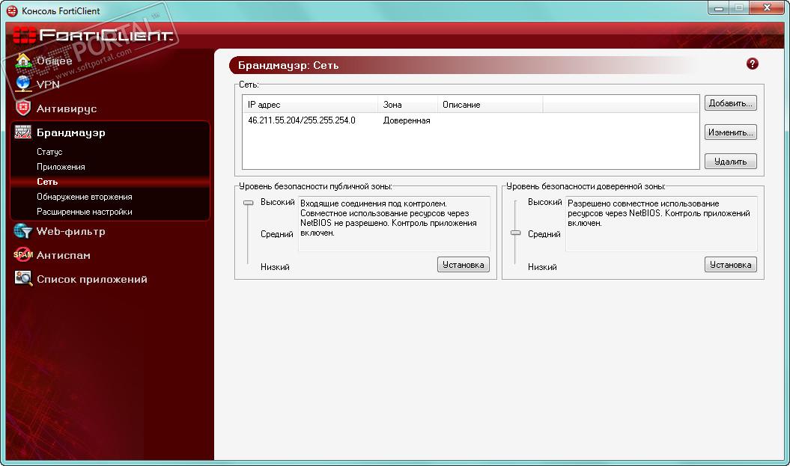Click the Антивирус shield icon
Viewport: 790px width, 466px height.
pos(23,108)
